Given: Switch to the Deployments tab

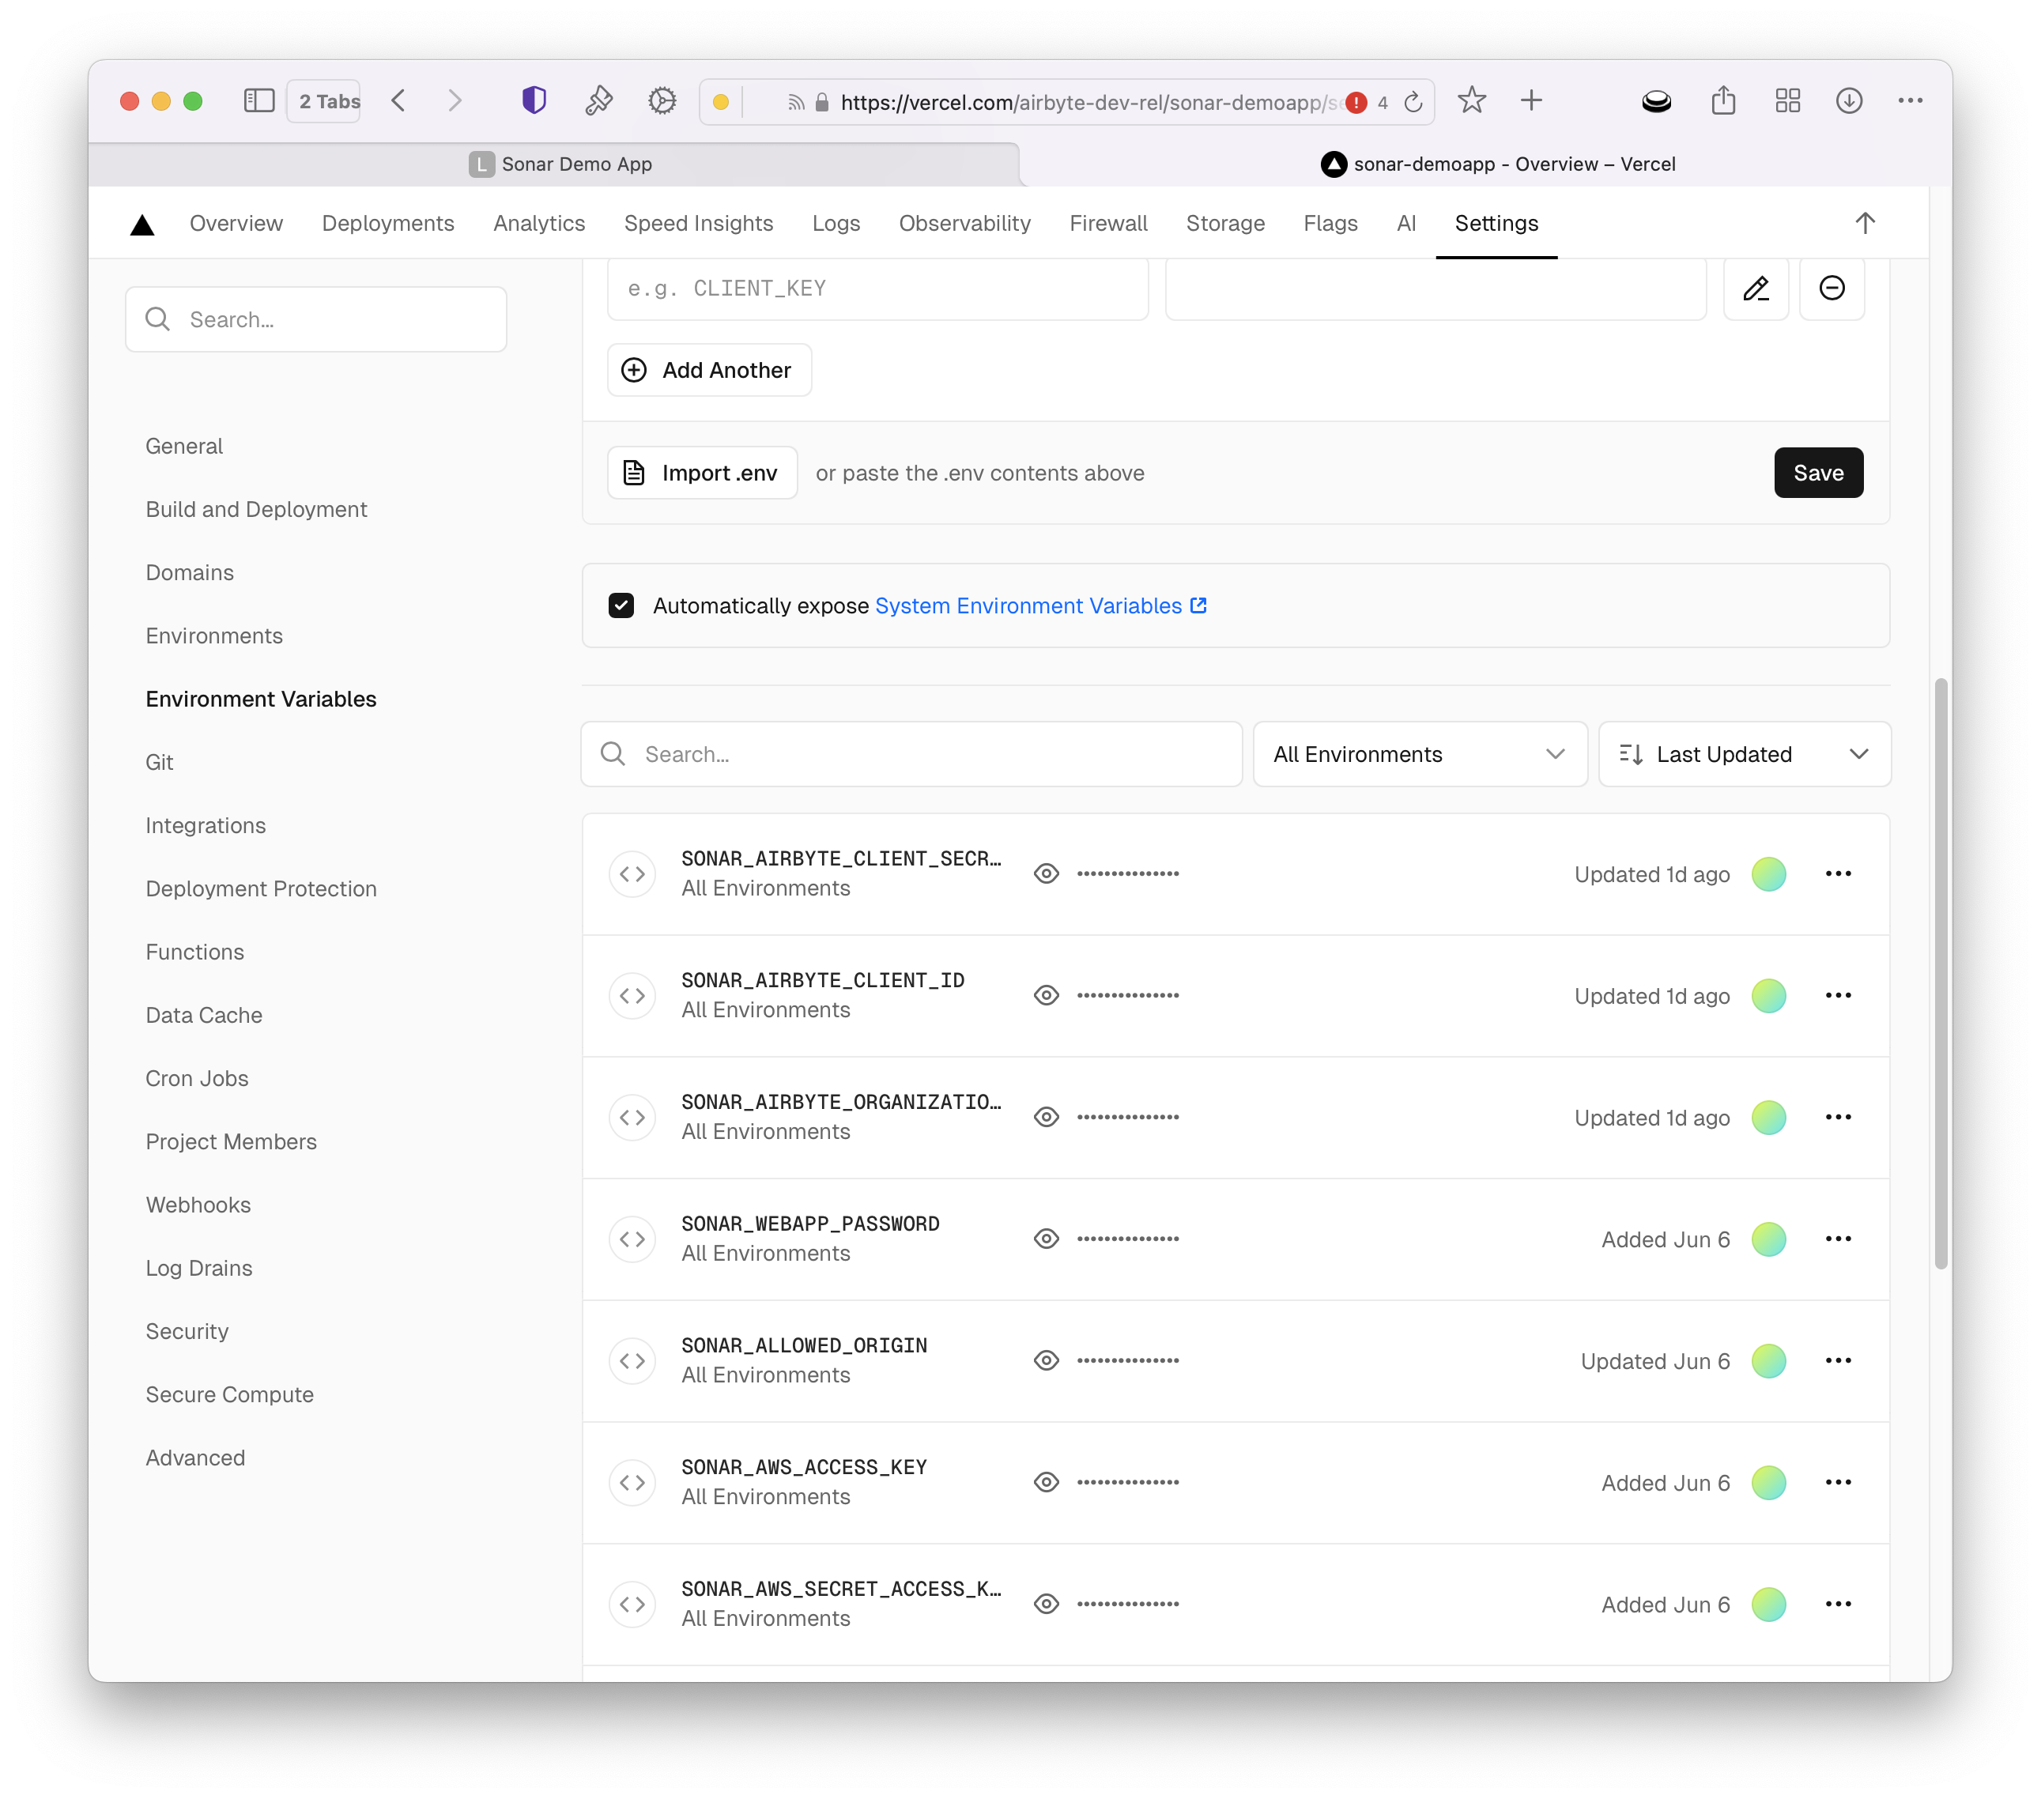Looking at the screenshot, I should (387, 224).
